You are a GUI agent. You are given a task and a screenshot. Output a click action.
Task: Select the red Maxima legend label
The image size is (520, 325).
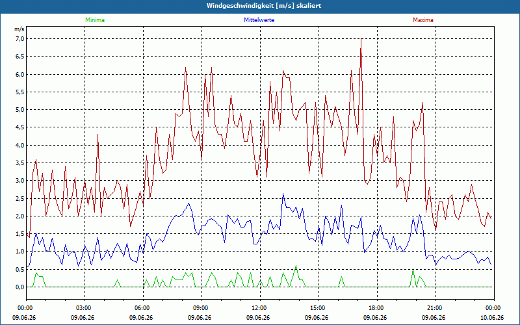click(x=423, y=20)
